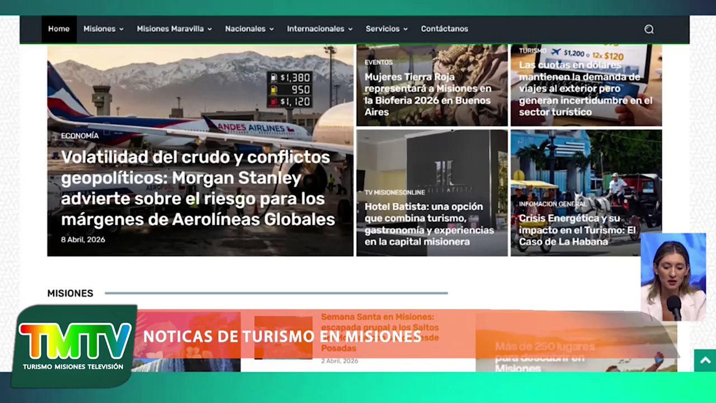The height and width of the screenshot is (403, 716).
Task: Click the Andes Airlines airplane photo
Action: coord(200,151)
